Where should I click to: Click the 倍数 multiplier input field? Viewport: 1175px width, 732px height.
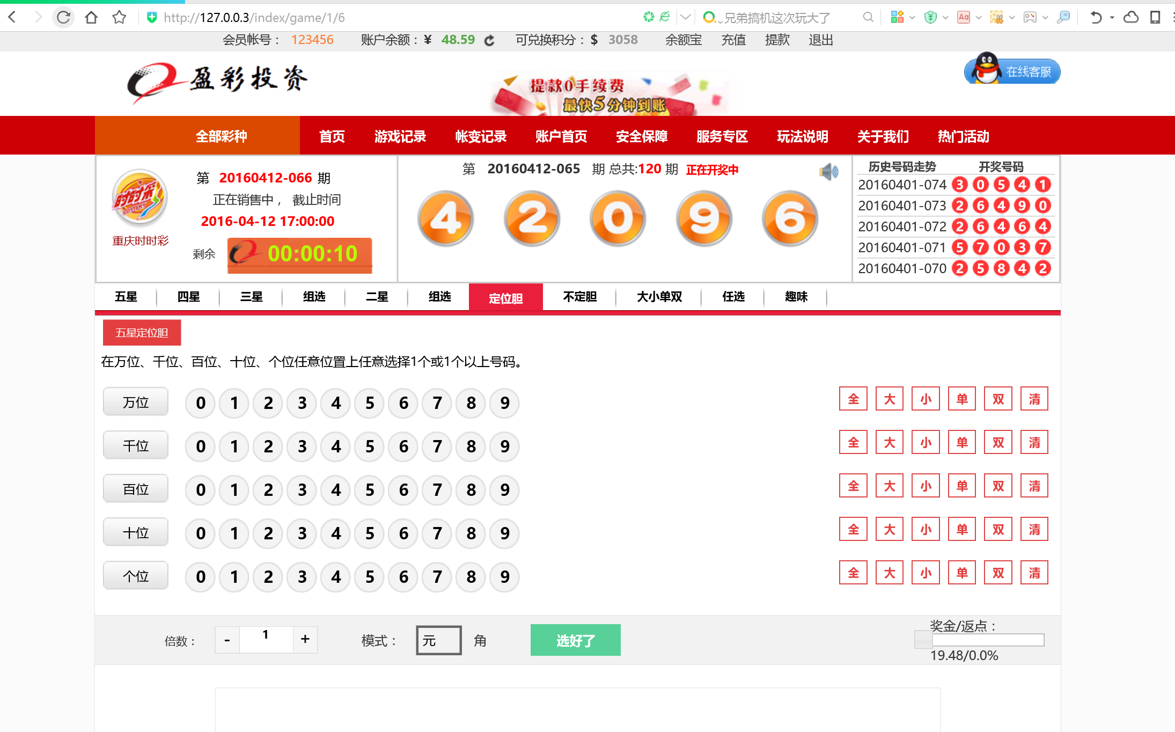coord(266,640)
